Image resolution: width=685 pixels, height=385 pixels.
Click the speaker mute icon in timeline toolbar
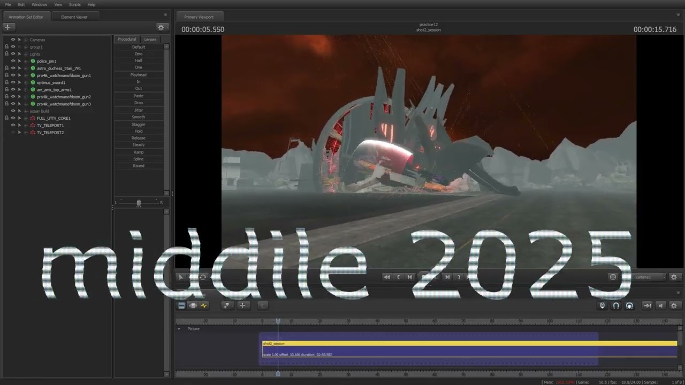tap(660, 305)
